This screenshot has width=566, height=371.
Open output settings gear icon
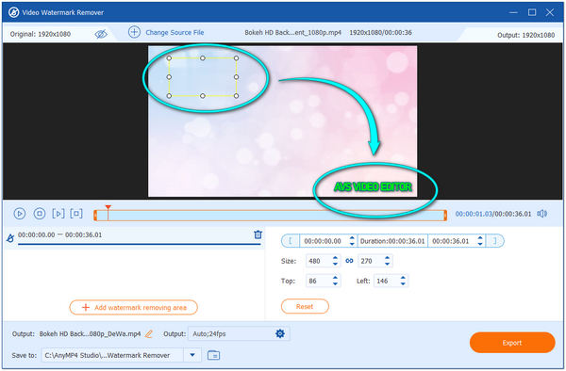280,333
